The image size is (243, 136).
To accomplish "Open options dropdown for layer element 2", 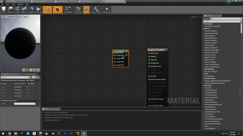I will (27, 93).
